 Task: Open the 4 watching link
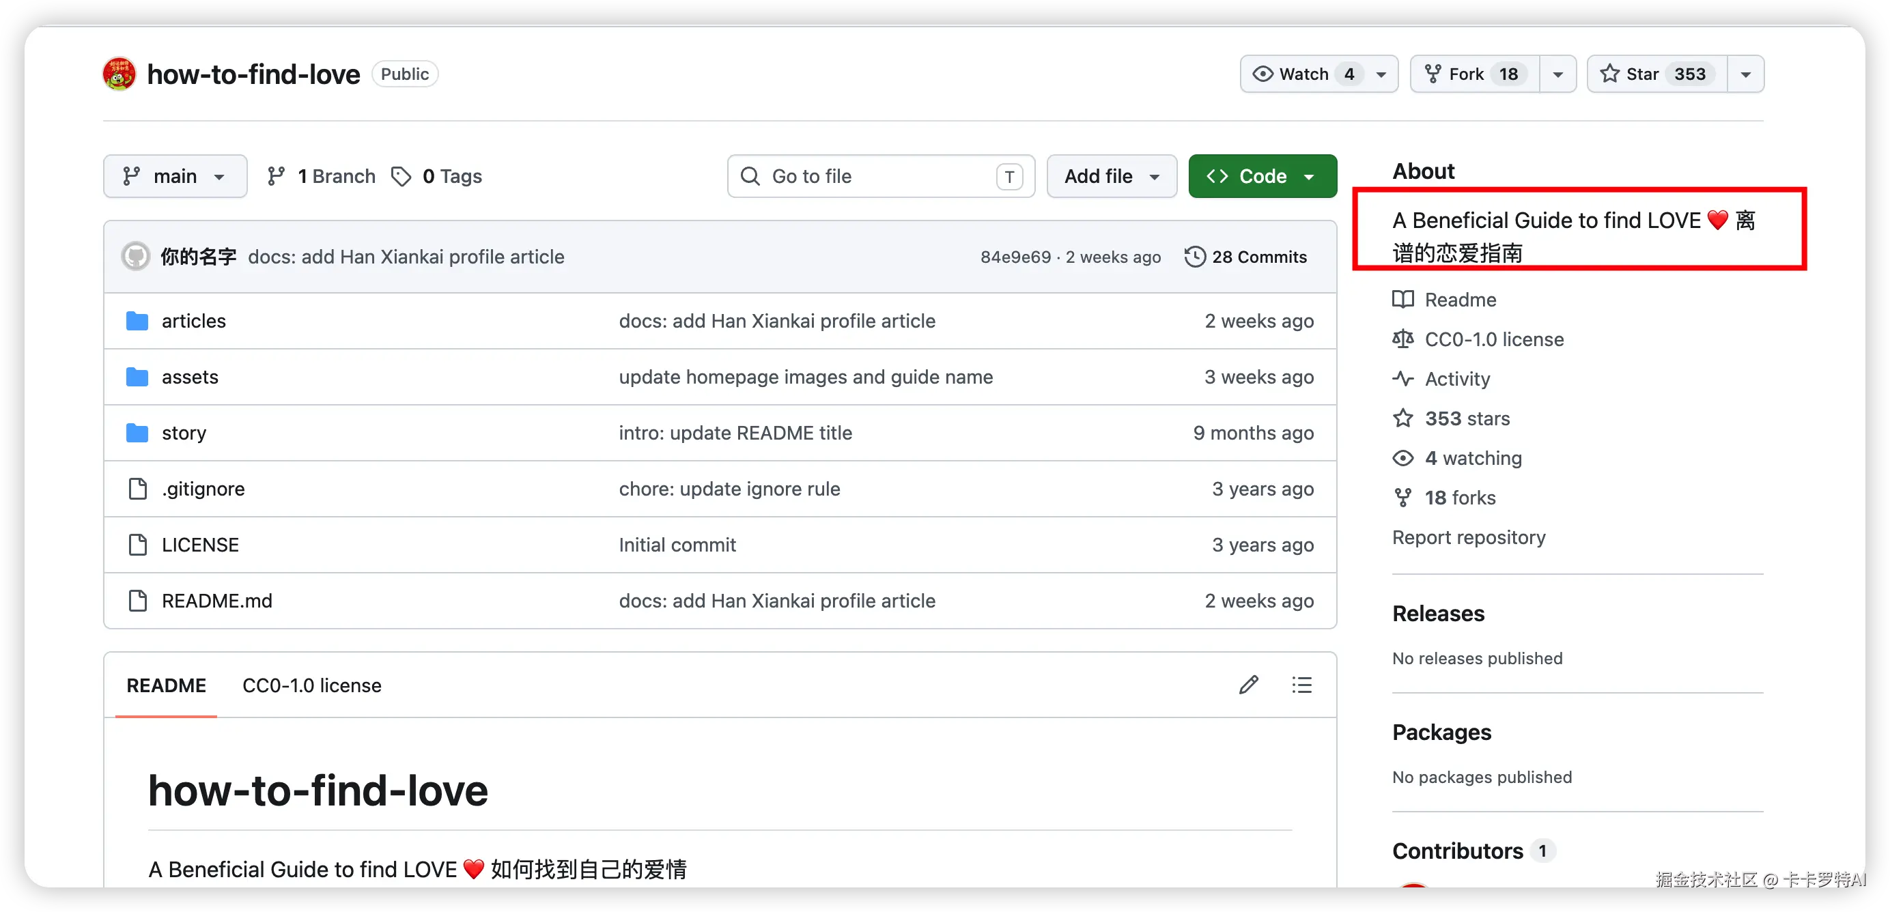click(1473, 458)
